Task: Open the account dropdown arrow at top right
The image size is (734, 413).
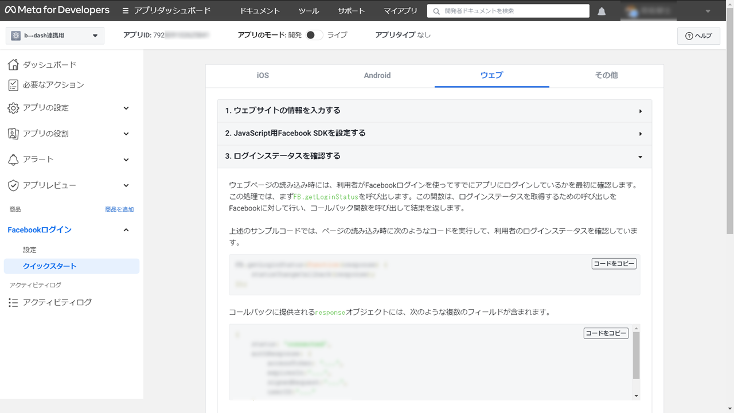Action: pos(707,11)
